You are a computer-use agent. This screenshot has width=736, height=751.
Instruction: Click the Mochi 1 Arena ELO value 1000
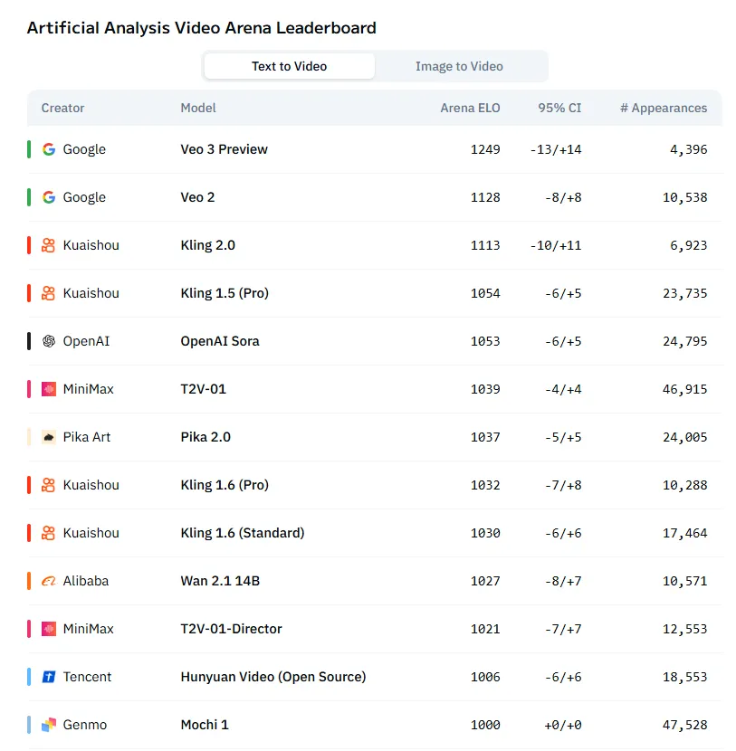(x=485, y=725)
